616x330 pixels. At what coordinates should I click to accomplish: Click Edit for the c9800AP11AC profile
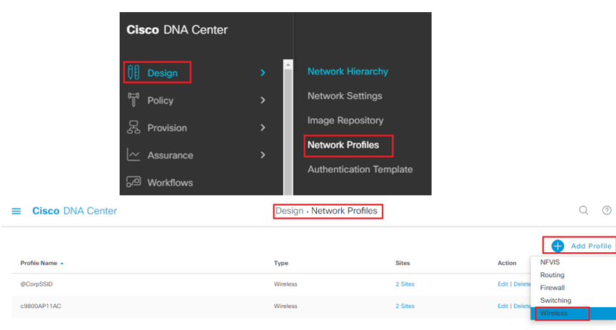(x=503, y=306)
